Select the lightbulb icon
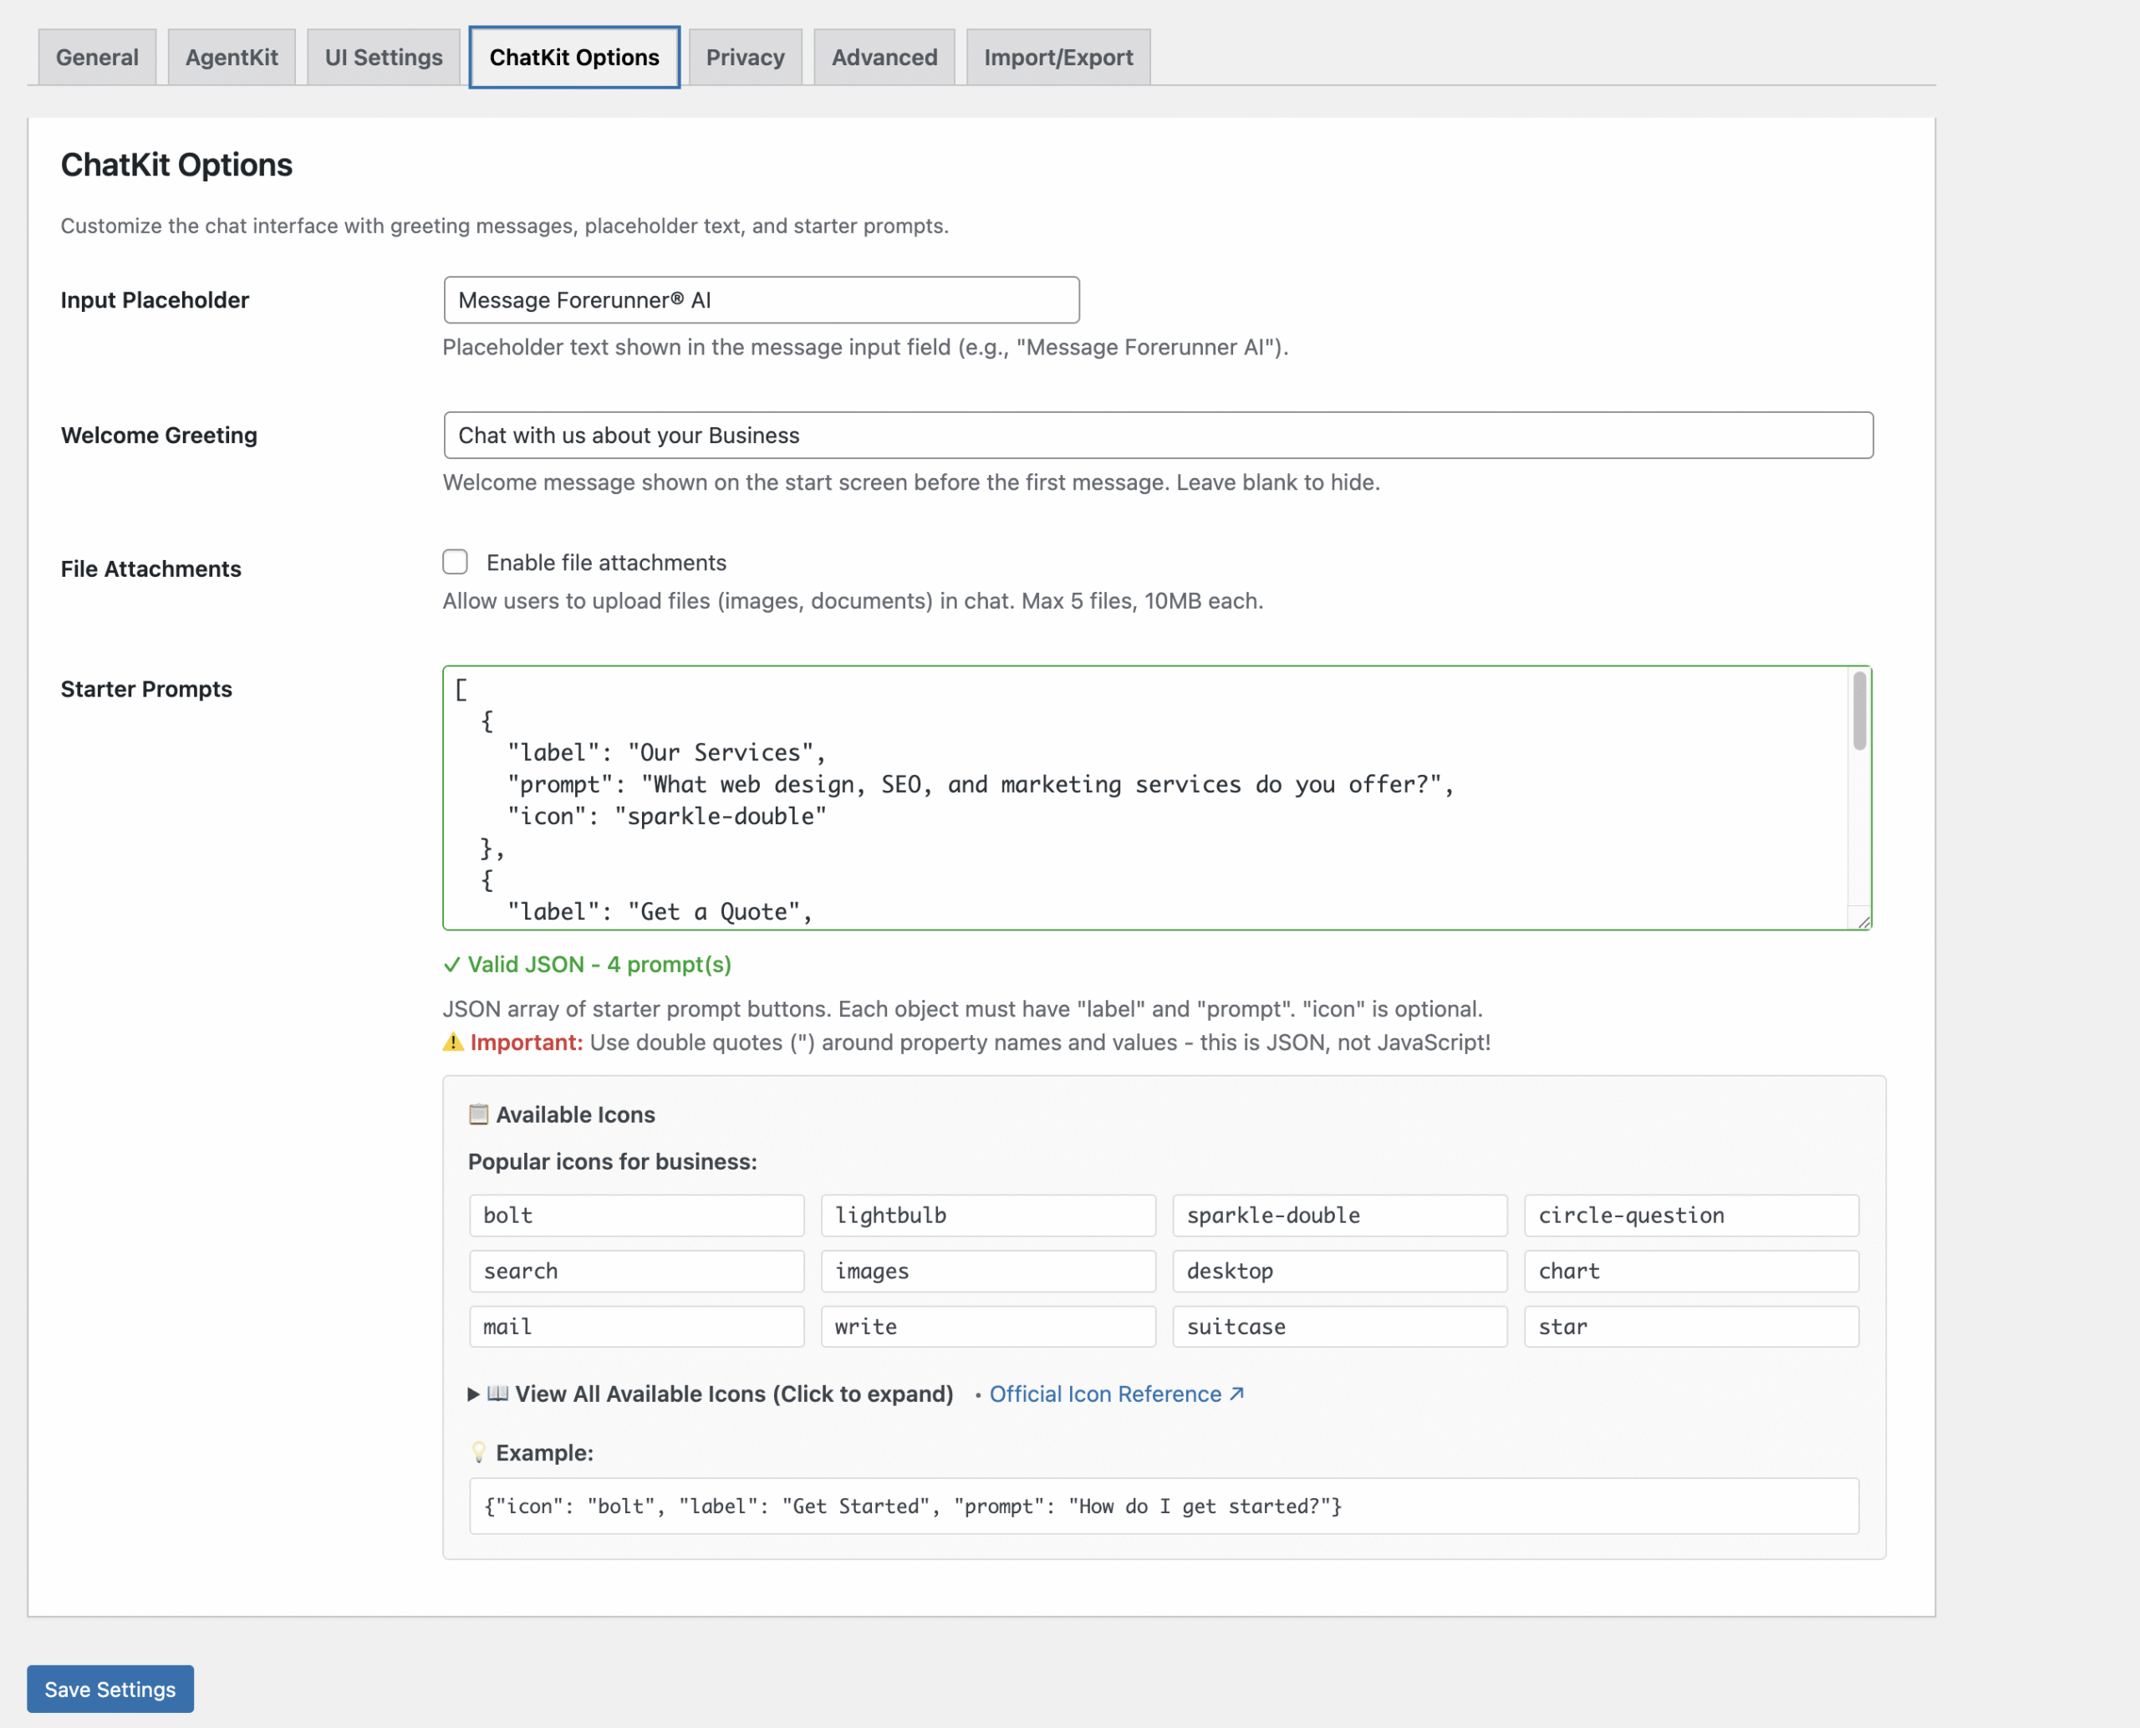 coord(986,1215)
